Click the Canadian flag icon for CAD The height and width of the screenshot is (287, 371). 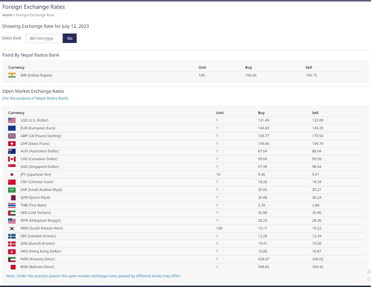(x=12, y=159)
